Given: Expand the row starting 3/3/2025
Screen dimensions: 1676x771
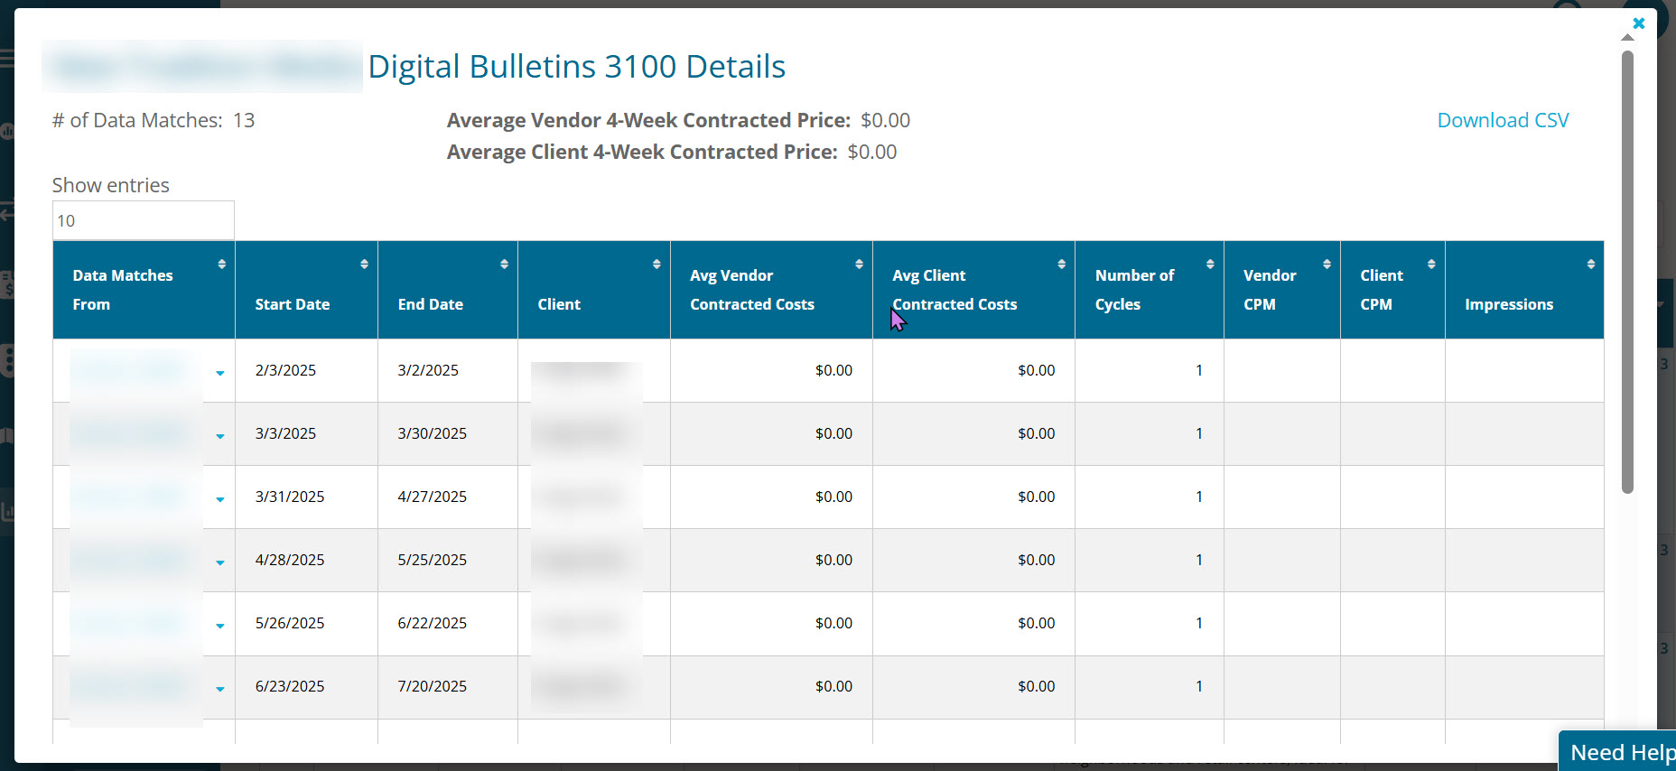Looking at the screenshot, I should coord(219,436).
